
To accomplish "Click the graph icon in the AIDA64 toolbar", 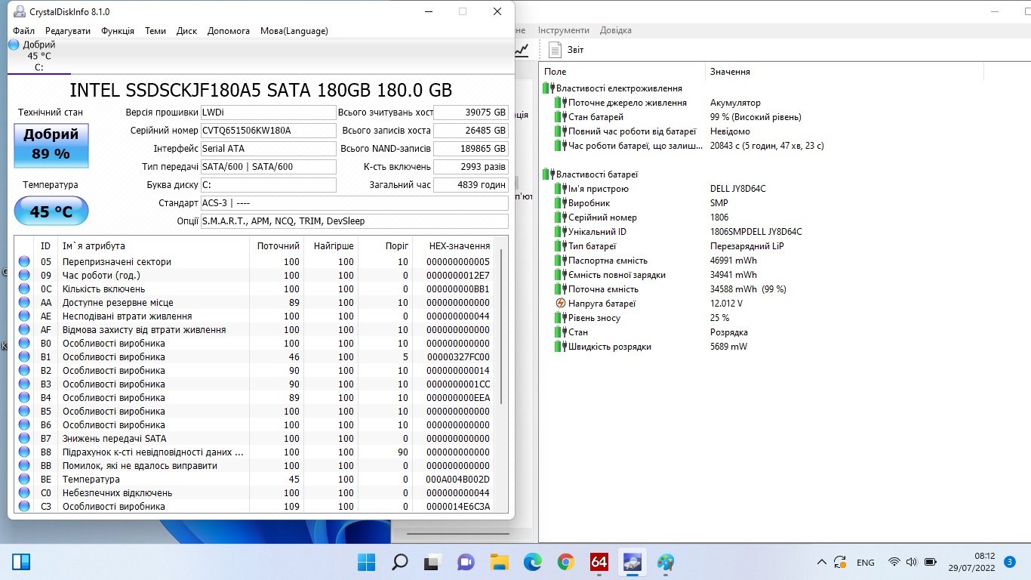I will click(522, 49).
